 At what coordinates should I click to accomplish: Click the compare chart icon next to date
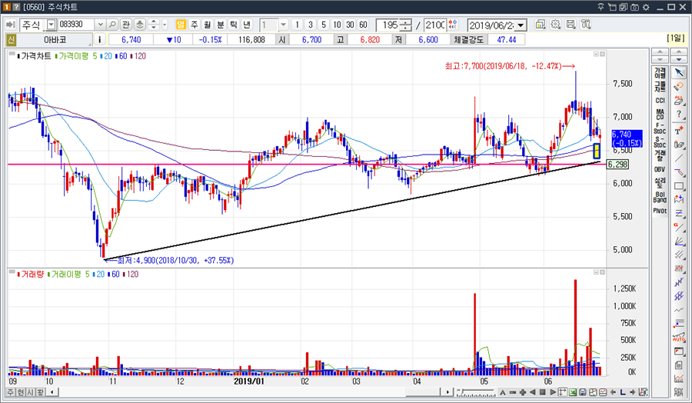[541, 25]
